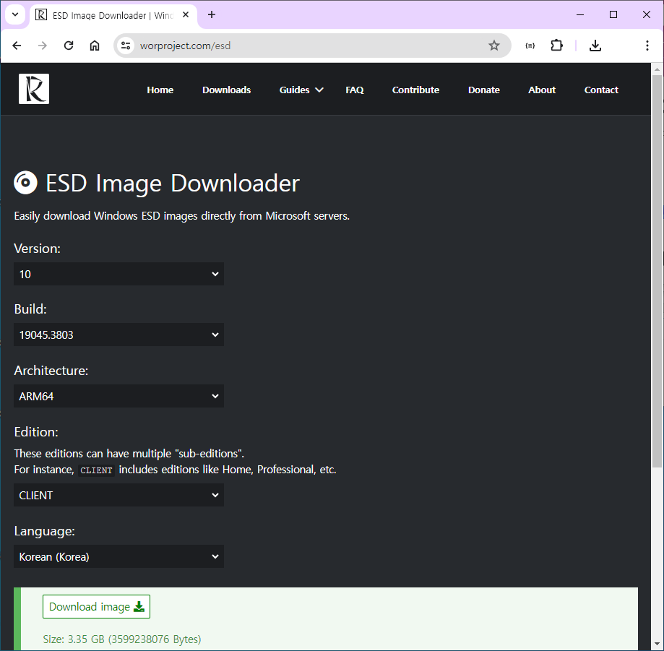Open a new tab with the plus button
This screenshot has width=664, height=651.
coord(212,15)
